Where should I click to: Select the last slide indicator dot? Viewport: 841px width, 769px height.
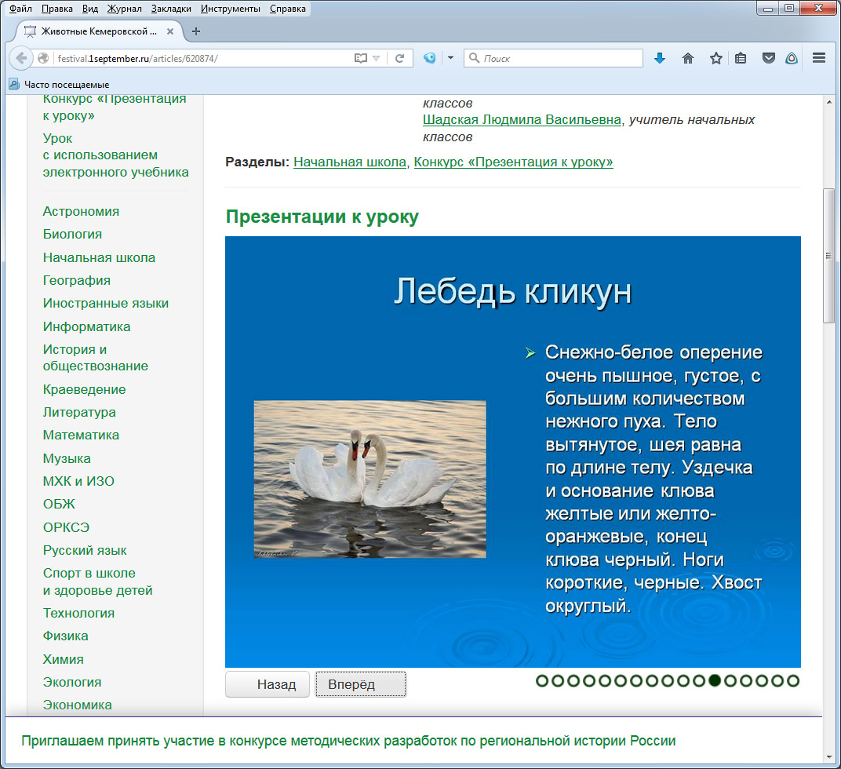click(x=793, y=681)
